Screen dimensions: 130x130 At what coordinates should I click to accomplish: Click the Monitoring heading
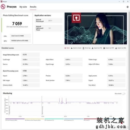tap(8, 93)
